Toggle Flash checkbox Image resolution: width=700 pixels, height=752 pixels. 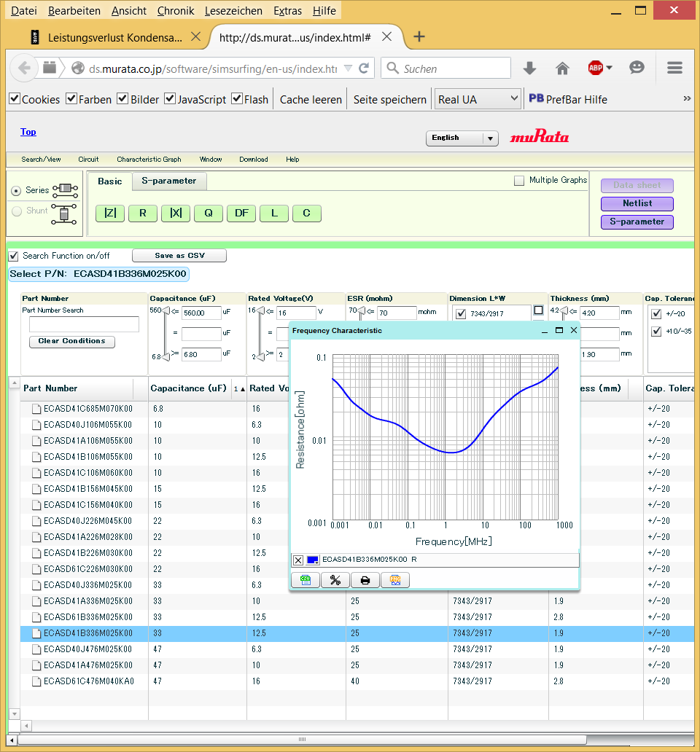[237, 99]
